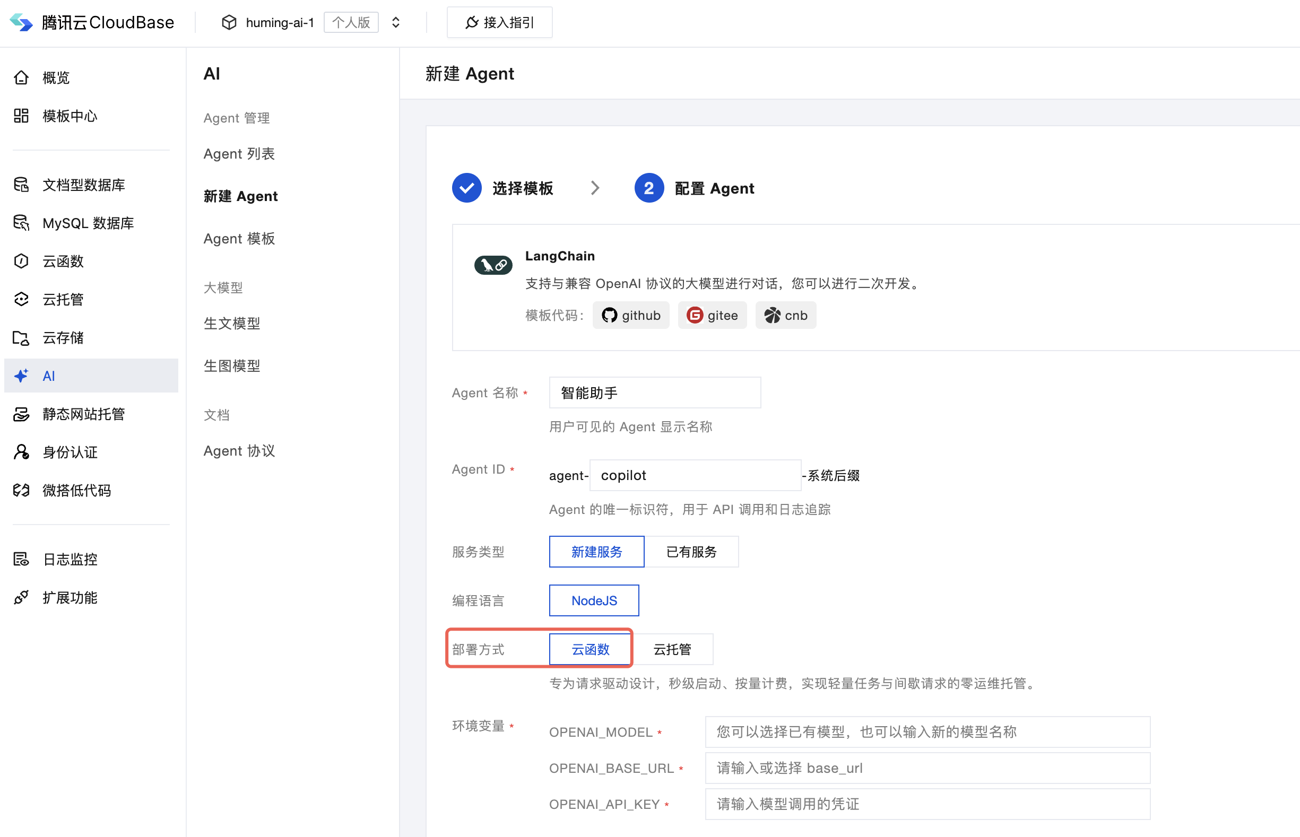1300x837 pixels.
Task: Open 模板中心 grid icon in sidebar
Action: (21, 116)
